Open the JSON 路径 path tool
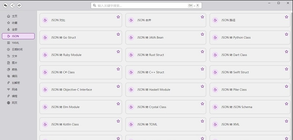 tap(250, 20)
